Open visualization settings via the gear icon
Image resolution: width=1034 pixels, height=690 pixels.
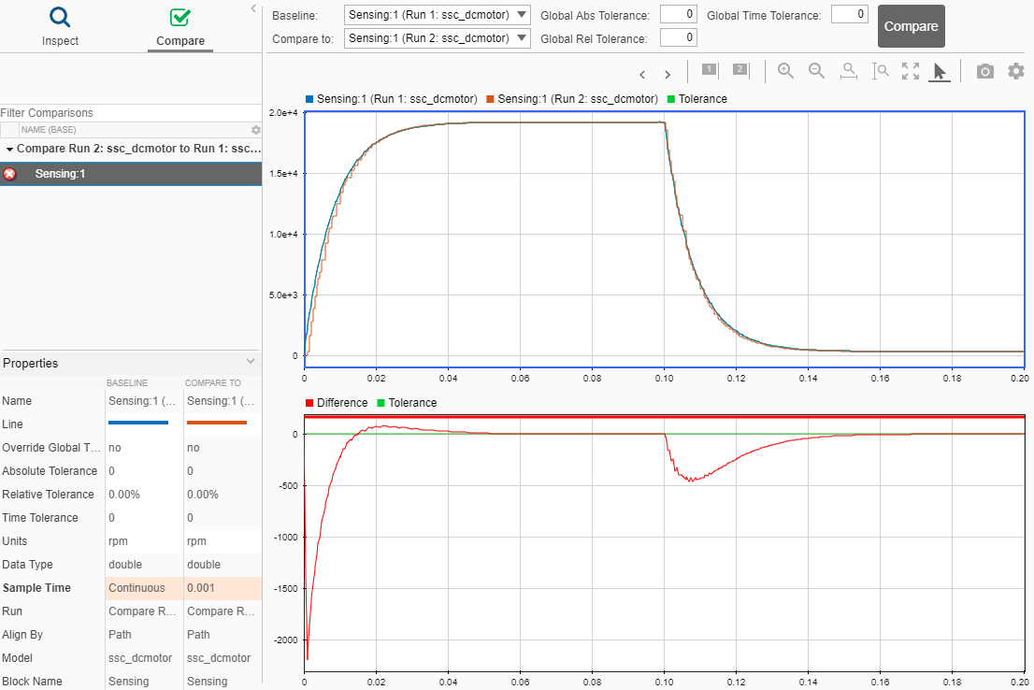click(x=1016, y=70)
